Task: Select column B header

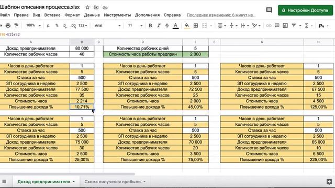Action: pos(82,42)
